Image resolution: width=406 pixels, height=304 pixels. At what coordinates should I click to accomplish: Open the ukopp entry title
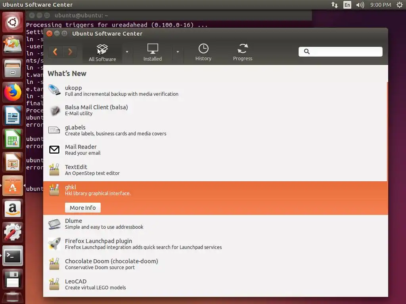73,87
